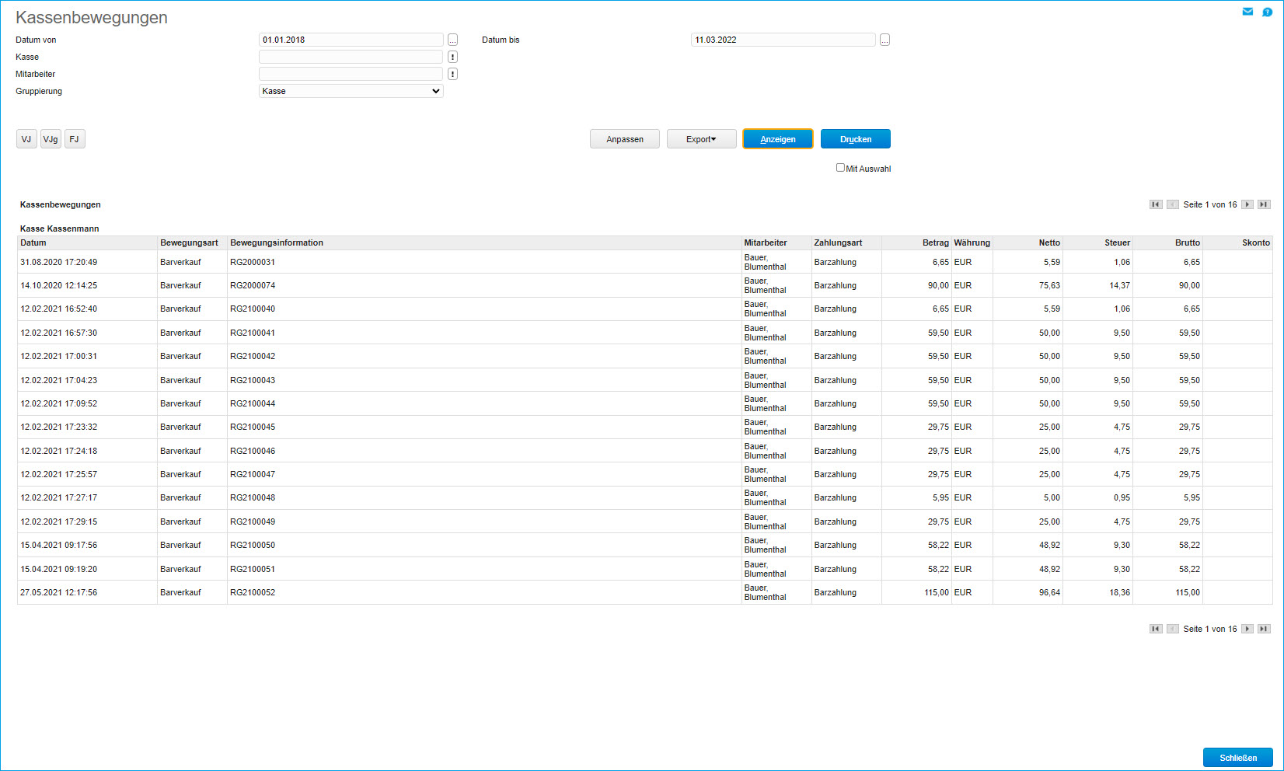Open Kasse lookup exclamation button
This screenshot has height=771, width=1284.
click(452, 57)
